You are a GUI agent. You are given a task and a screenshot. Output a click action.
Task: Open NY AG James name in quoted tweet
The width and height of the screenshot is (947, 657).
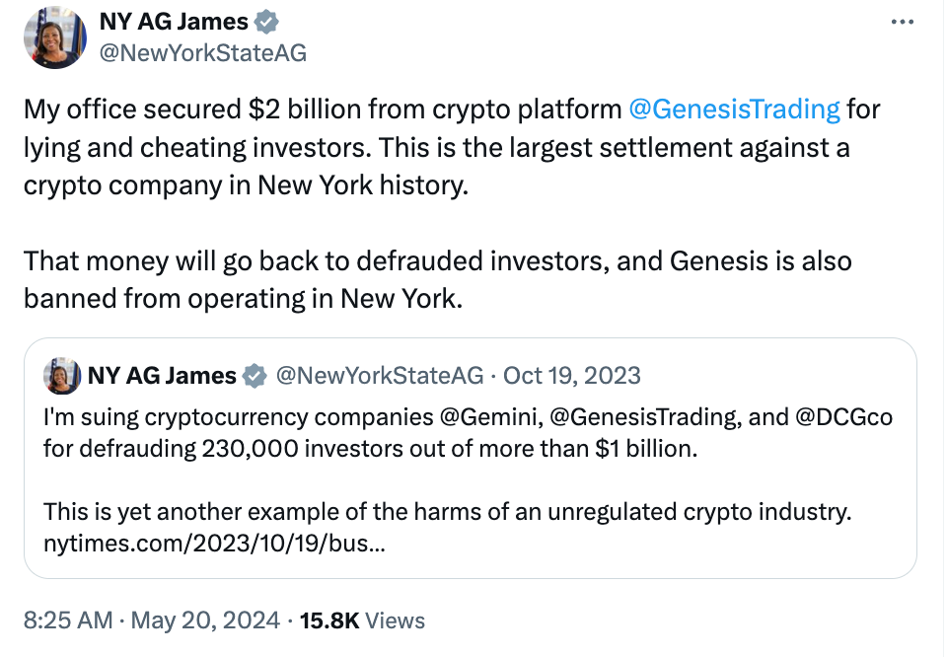click(162, 376)
